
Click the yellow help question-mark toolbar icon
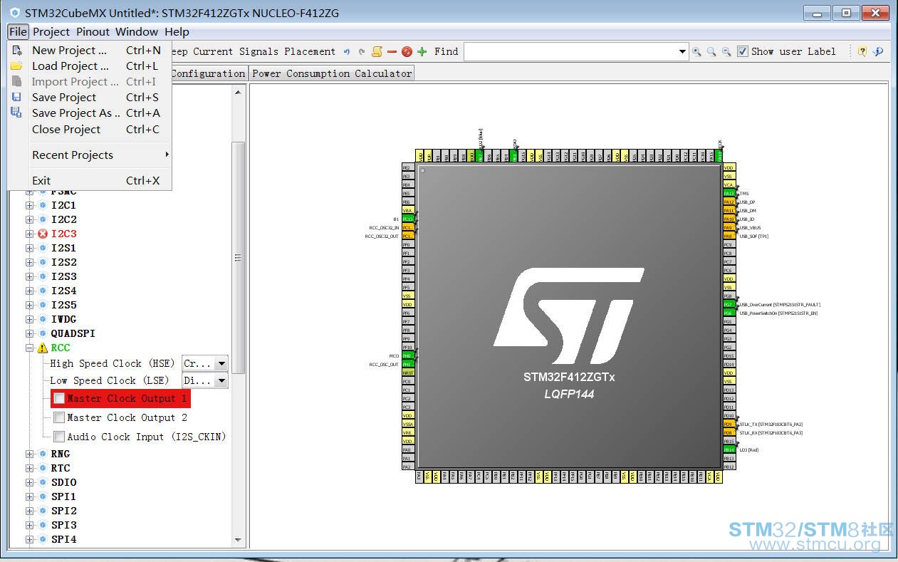pyautogui.click(x=862, y=51)
